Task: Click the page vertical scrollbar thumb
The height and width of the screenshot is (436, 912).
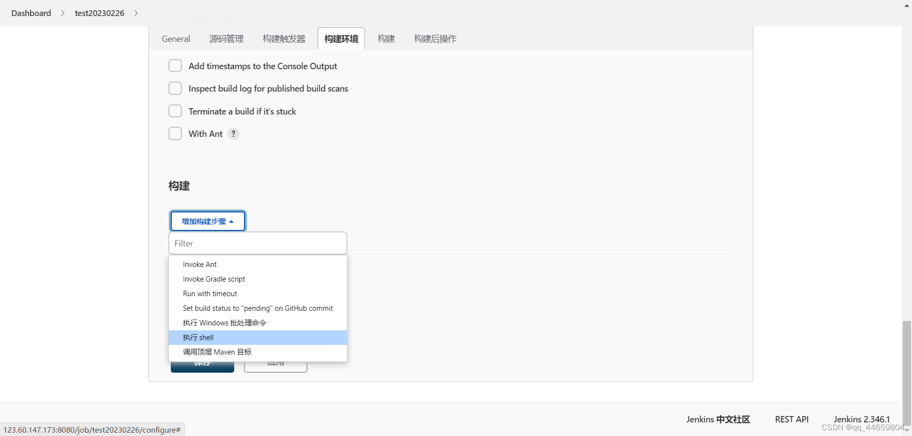Action: pos(907,373)
